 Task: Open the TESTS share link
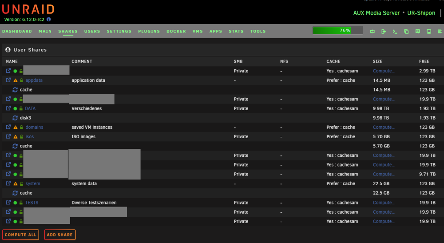point(32,203)
